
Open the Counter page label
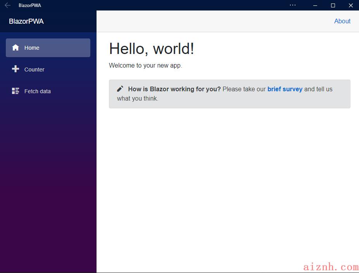click(35, 70)
